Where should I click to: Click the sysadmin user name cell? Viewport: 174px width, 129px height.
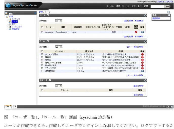(x=49, y=32)
